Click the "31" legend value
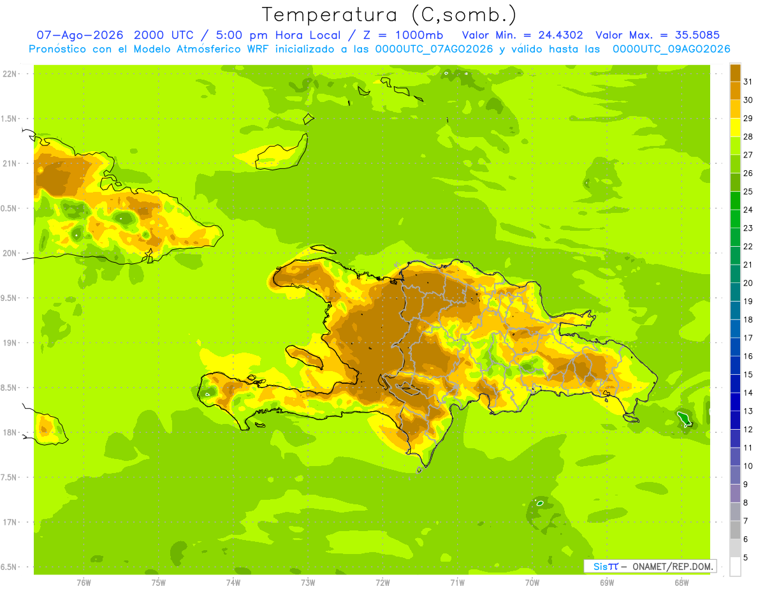This screenshot has height=591, width=765. tap(748, 82)
